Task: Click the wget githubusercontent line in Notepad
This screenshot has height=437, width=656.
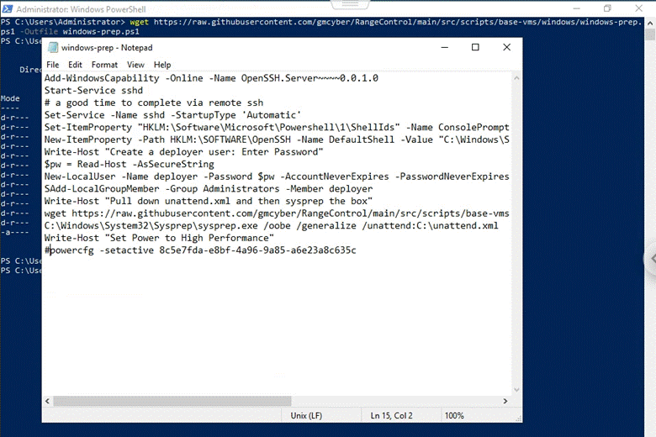Action: pos(277,213)
